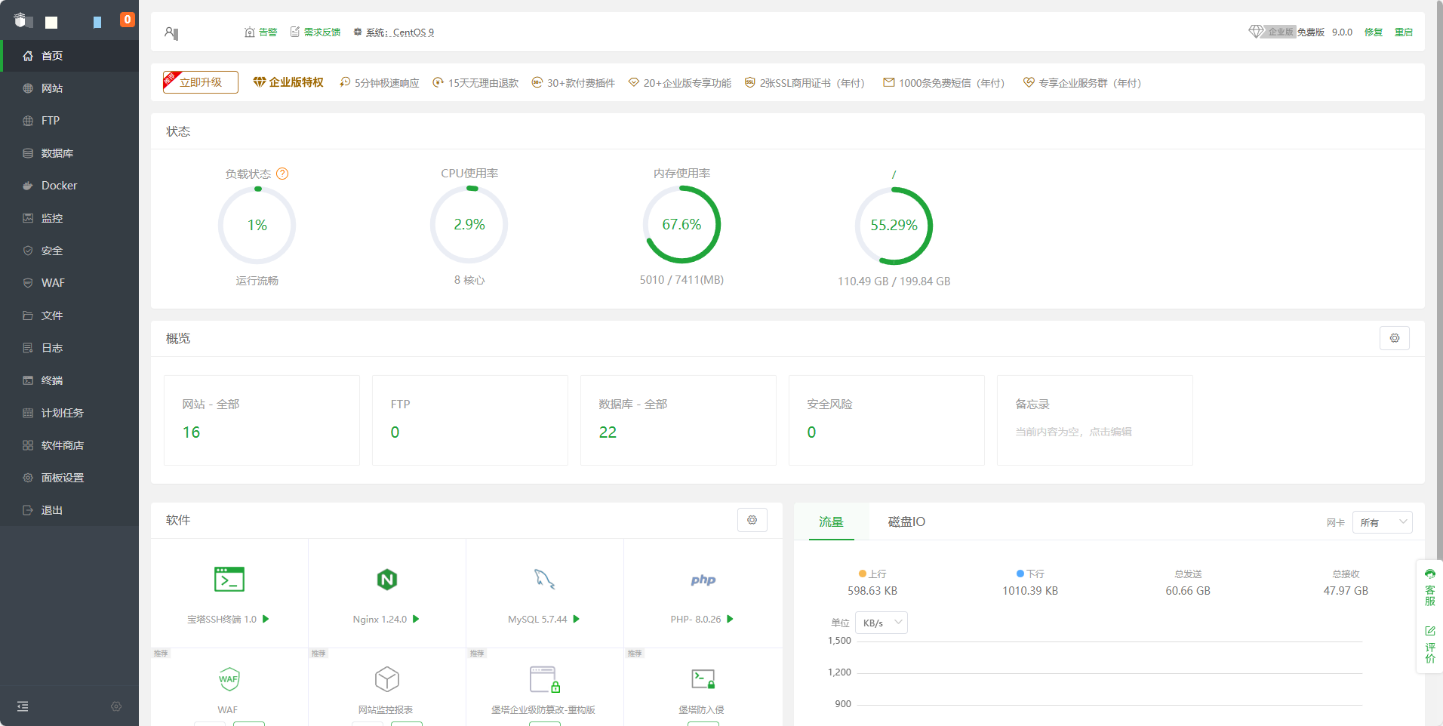The image size is (1443, 726).
Task: Click the 修复 repair link
Action: (x=1373, y=32)
